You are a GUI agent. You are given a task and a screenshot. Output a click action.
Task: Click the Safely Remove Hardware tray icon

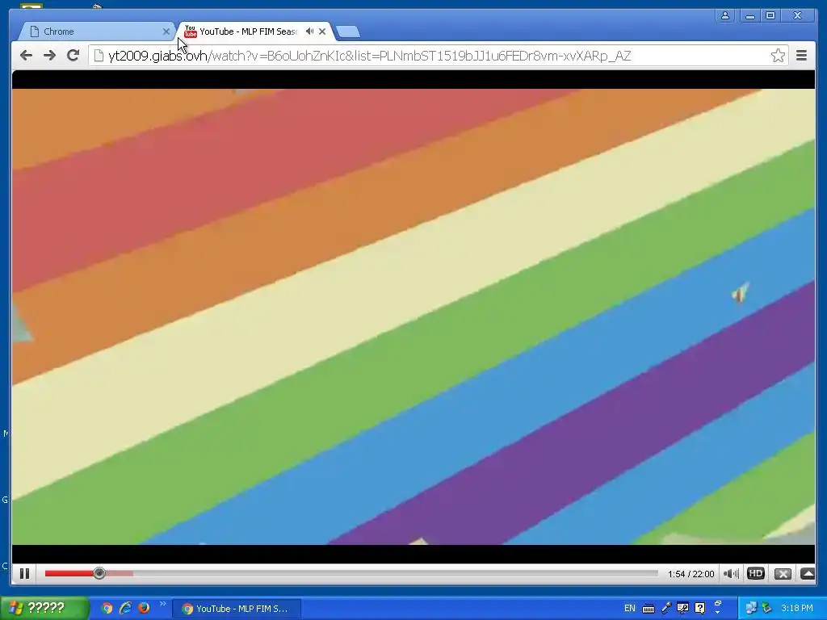point(767,609)
